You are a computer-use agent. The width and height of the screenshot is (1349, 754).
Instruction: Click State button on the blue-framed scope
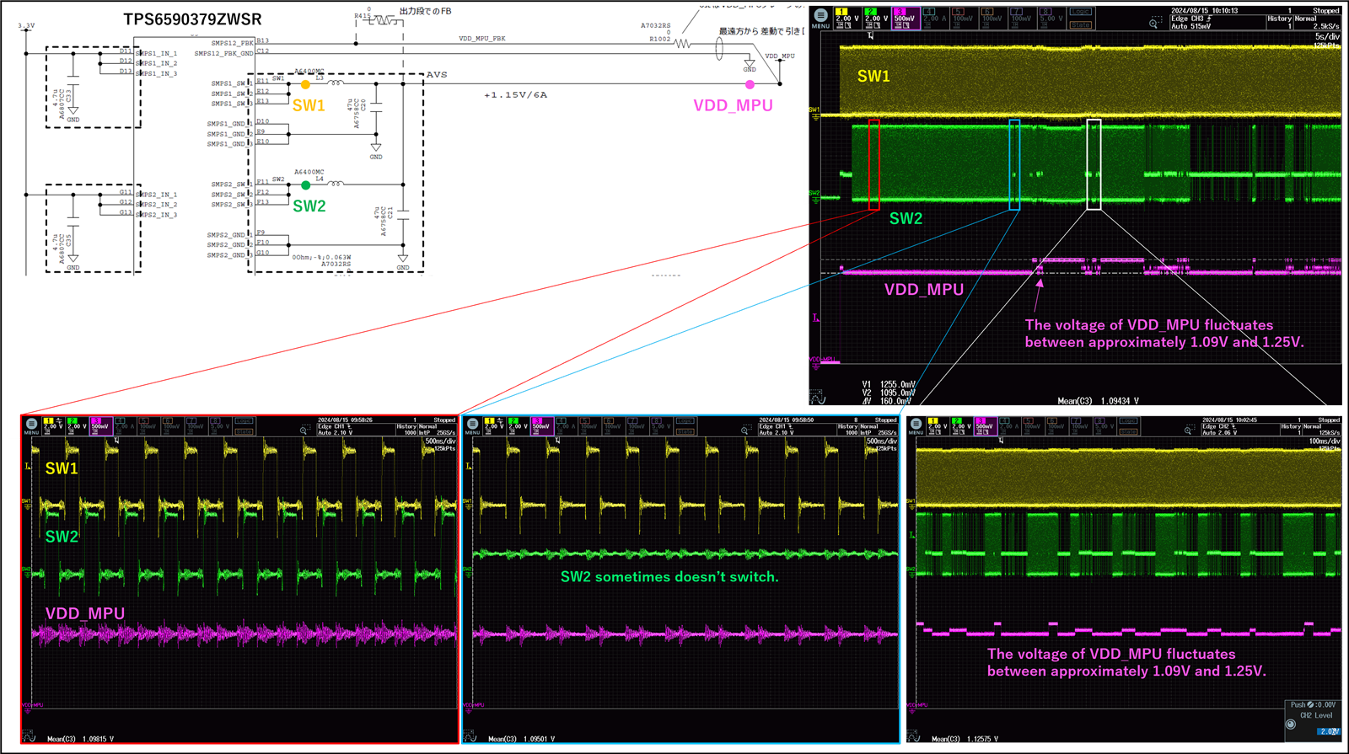tap(685, 432)
